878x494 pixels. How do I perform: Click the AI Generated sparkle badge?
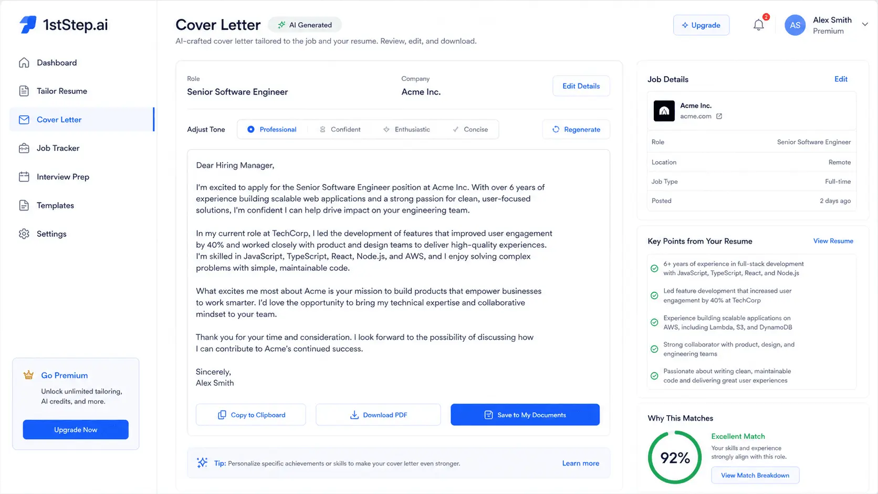[x=305, y=25]
